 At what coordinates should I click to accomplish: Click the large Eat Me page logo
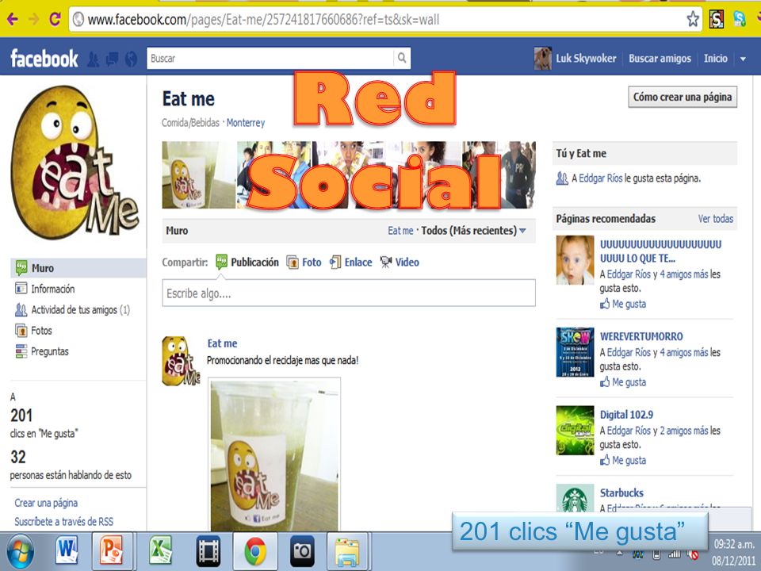(75, 162)
